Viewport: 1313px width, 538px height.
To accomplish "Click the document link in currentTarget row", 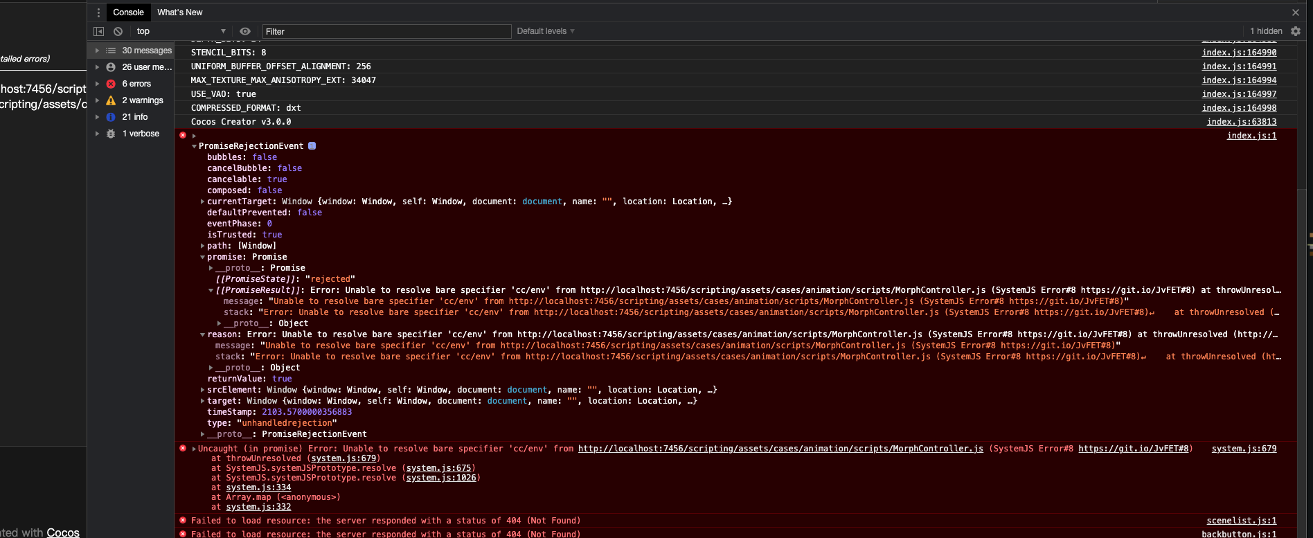I will pyautogui.click(x=542, y=201).
